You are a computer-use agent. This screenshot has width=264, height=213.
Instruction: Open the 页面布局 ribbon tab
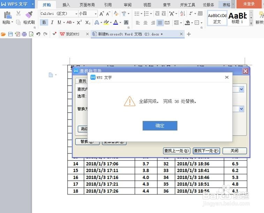87,5
